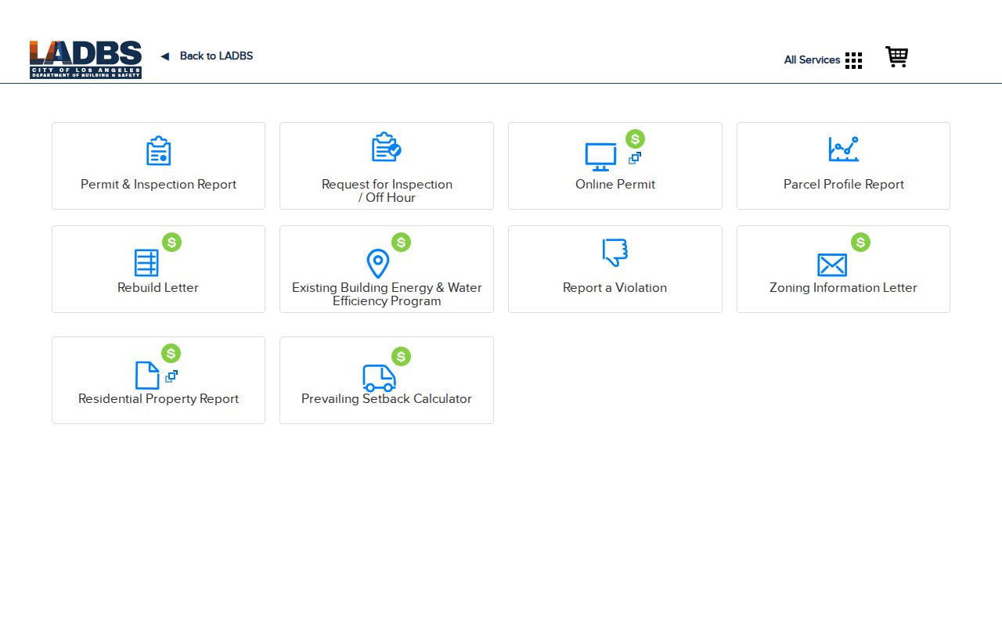The height and width of the screenshot is (626, 1002).
Task: Click the LADBS logo
Action: [x=85, y=59]
